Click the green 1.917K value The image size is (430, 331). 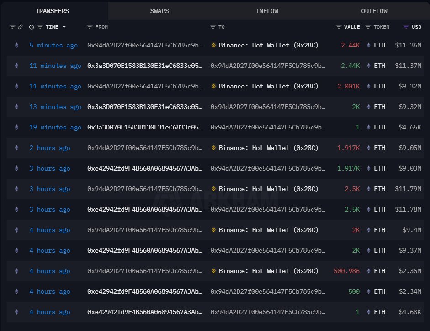click(348, 168)
